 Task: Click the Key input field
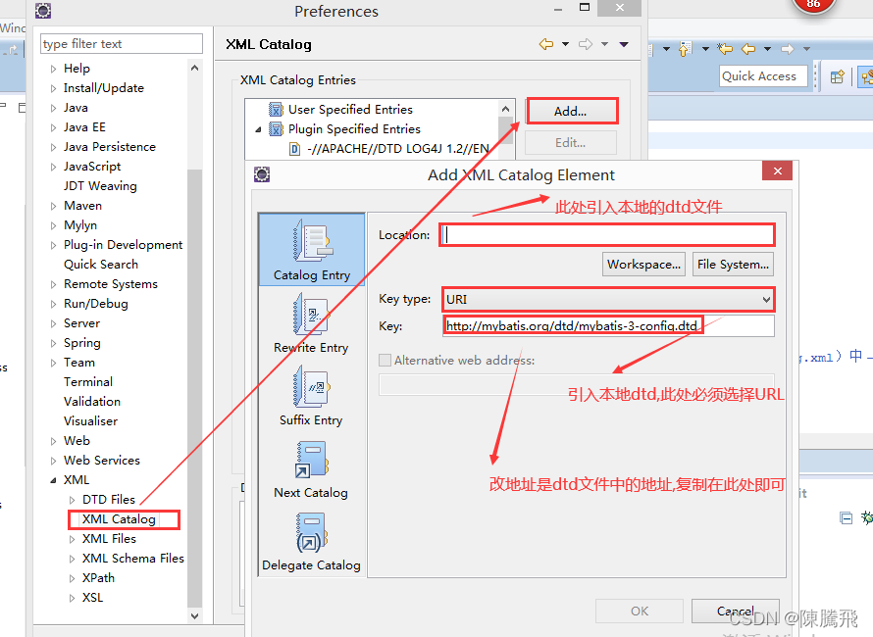coord(608,326)
